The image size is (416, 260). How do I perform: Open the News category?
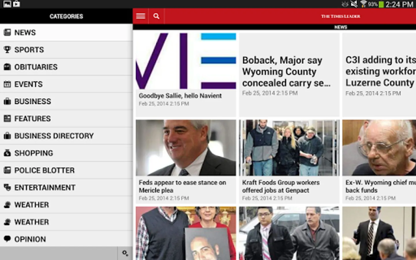(x=66, y=32)
